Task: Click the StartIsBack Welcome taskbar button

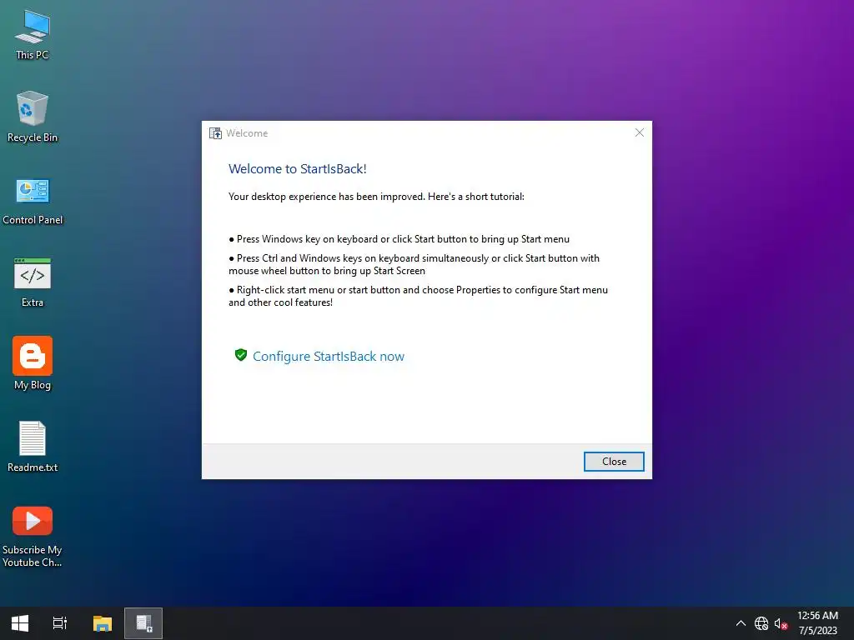Action: coord(143,623)
